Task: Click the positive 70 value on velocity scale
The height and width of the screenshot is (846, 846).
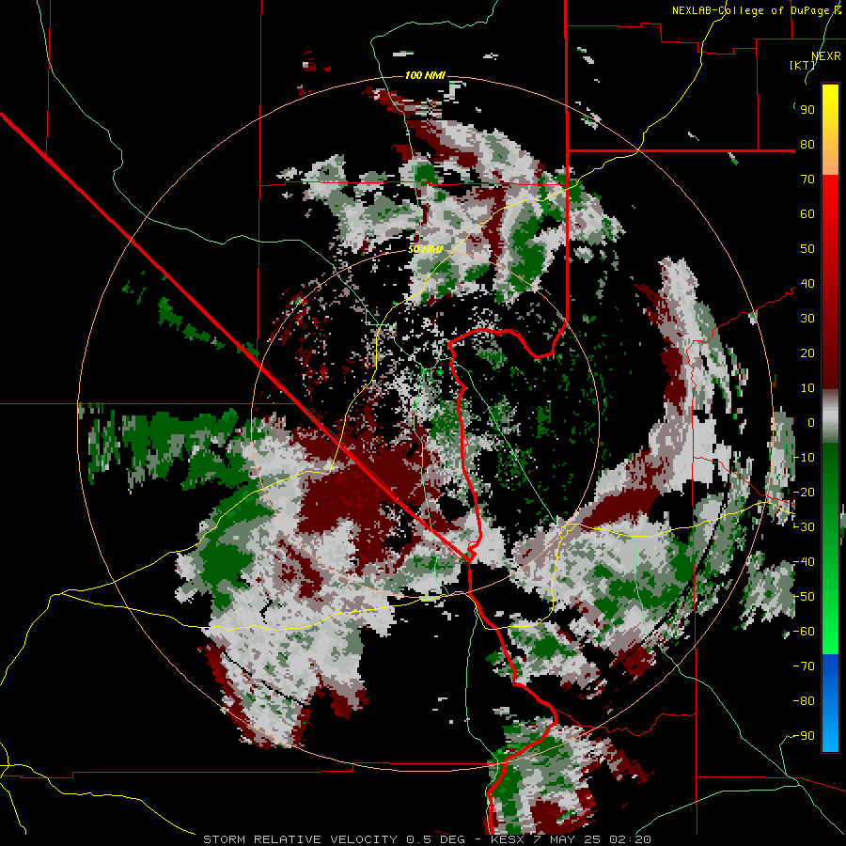Action: [807, 180]
